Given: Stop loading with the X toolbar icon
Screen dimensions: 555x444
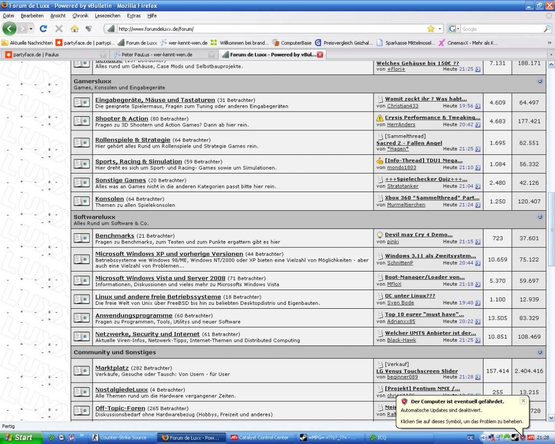Looking at the screenshot, I should pyautogui.click(x=59, y=28).
